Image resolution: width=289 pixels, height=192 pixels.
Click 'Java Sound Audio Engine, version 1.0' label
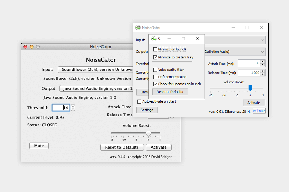[80, 97]
